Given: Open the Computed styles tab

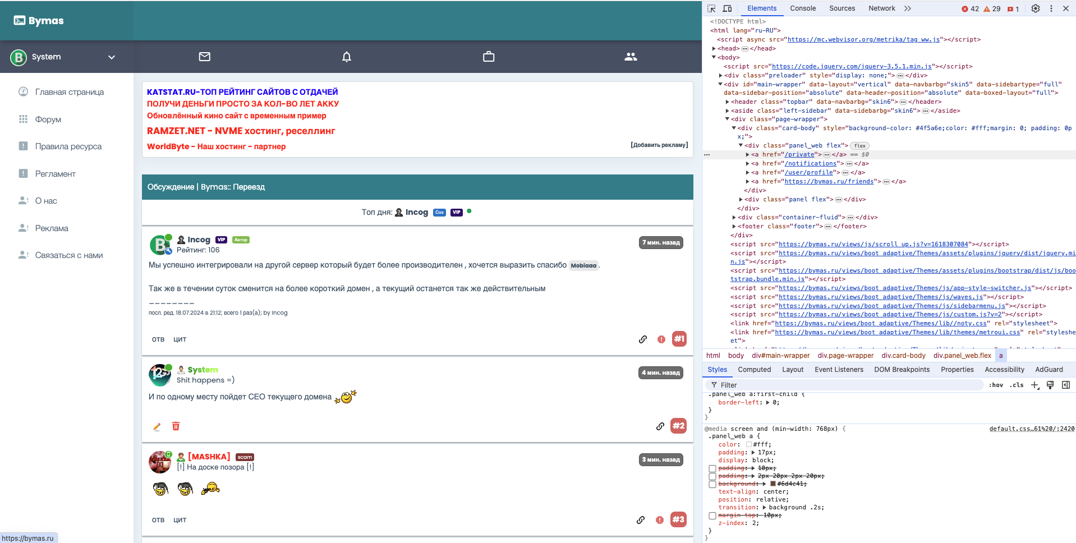Looking at the screenshot, I should (x=754, y=370).
